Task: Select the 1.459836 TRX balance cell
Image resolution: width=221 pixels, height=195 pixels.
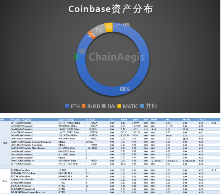Action: pos(72,180)
